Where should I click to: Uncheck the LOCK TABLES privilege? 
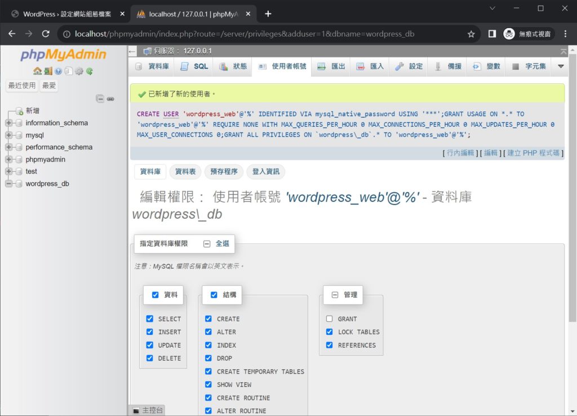pyautogui.click(x=329, y=331)
